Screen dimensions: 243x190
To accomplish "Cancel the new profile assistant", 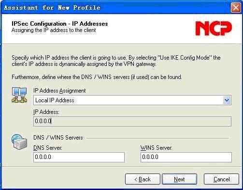I will [221, 179].
